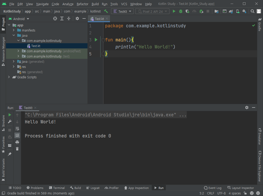Hide the Project panel with minus icon

point(84,18)
